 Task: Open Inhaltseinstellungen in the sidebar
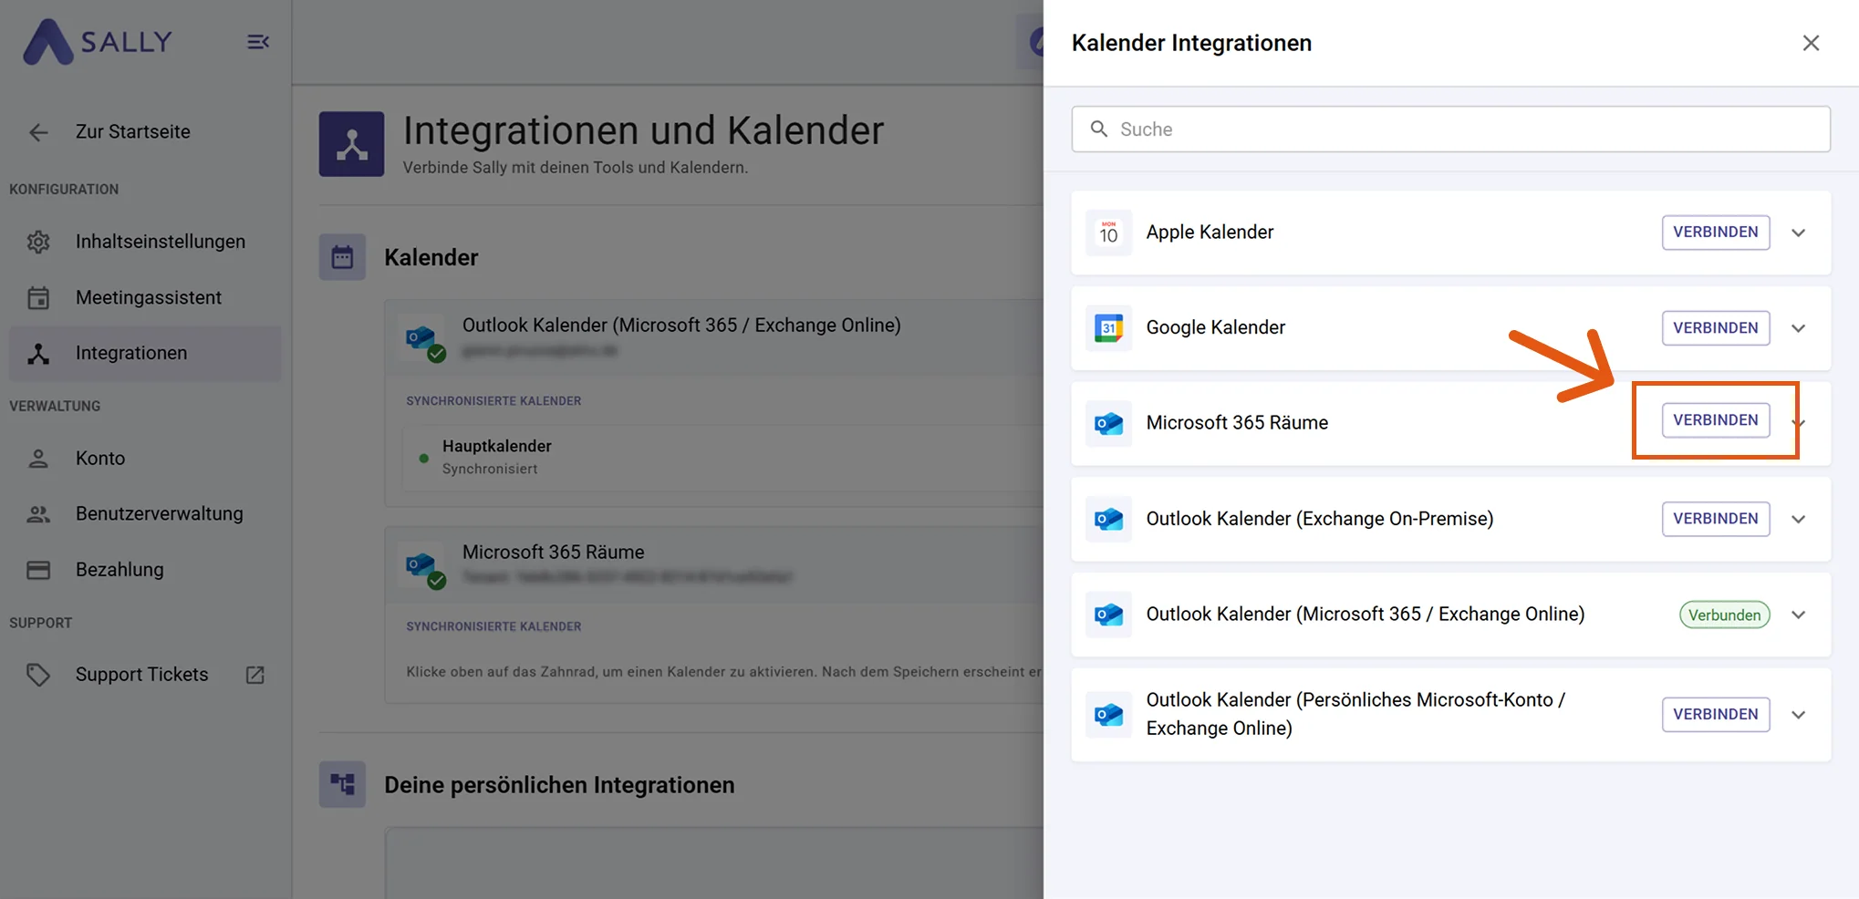(145, 242)
